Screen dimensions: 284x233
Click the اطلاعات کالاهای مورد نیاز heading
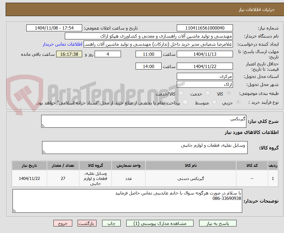tap(251, 132)
